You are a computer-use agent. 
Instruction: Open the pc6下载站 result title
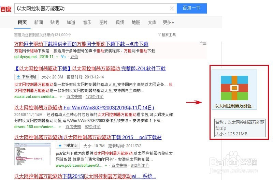(88, 137)
